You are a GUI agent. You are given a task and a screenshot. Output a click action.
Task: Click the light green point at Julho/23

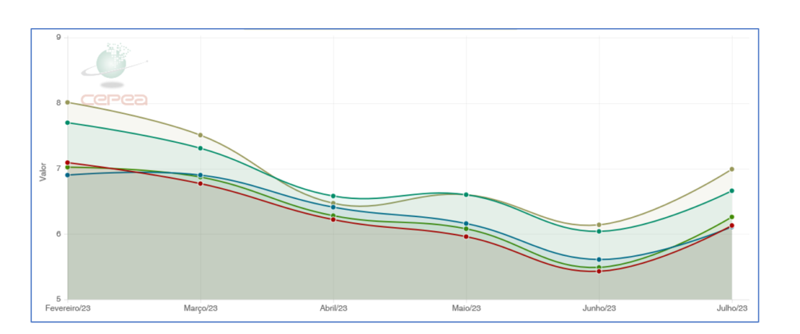click(732, 217)
